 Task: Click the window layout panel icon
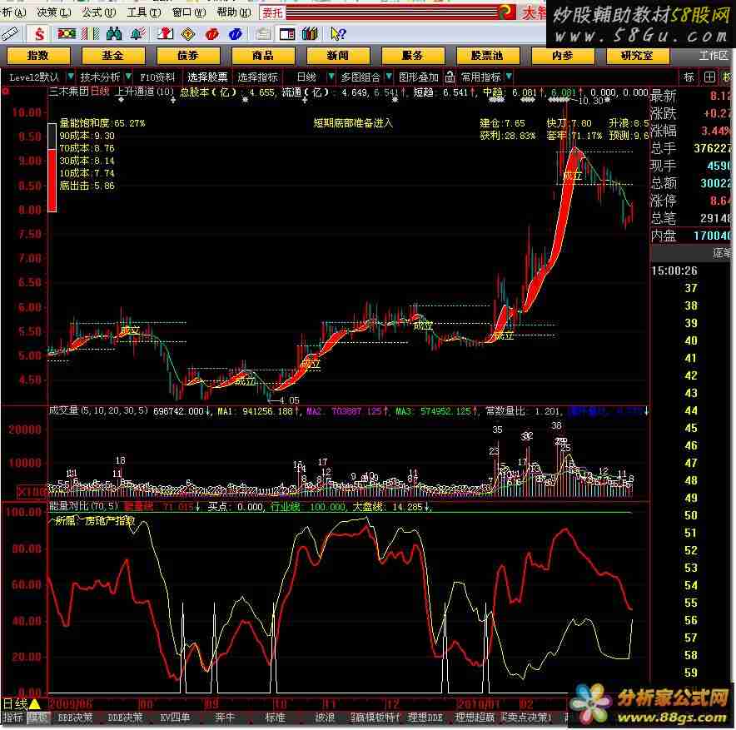click(286, 34)
